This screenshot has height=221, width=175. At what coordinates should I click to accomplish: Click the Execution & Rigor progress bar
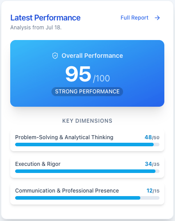click(87, 171)
